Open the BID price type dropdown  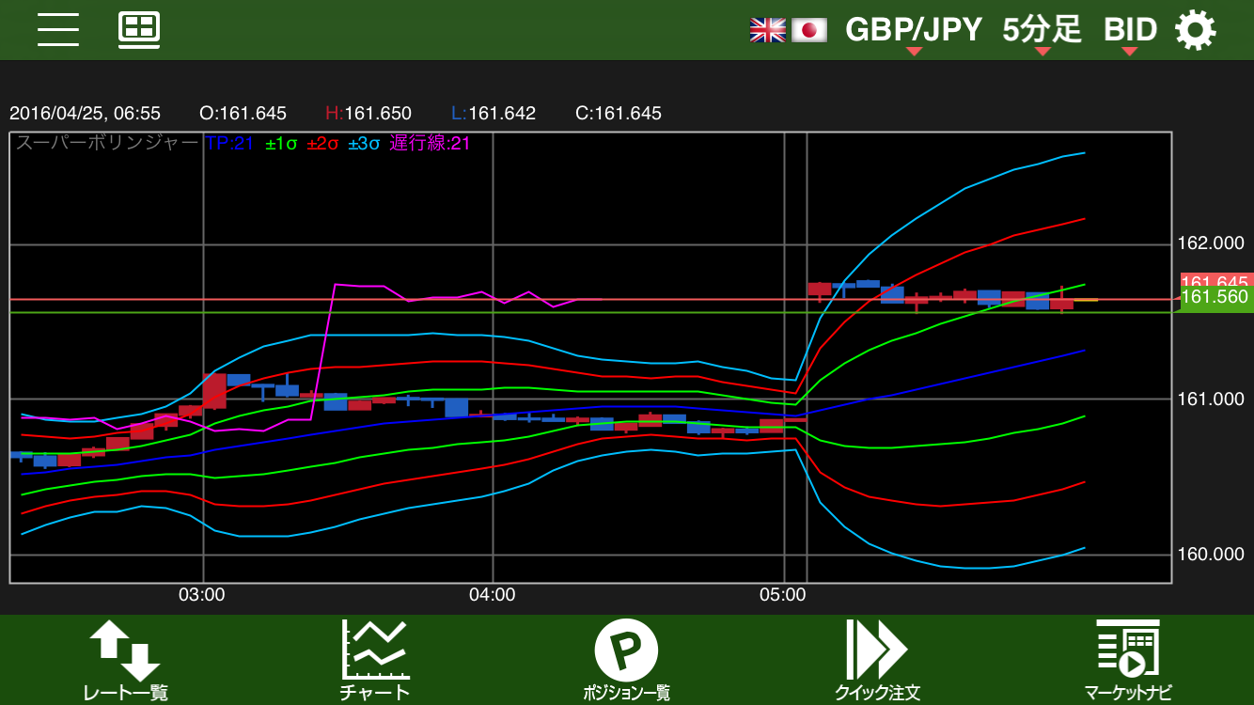pos(1129,31)
